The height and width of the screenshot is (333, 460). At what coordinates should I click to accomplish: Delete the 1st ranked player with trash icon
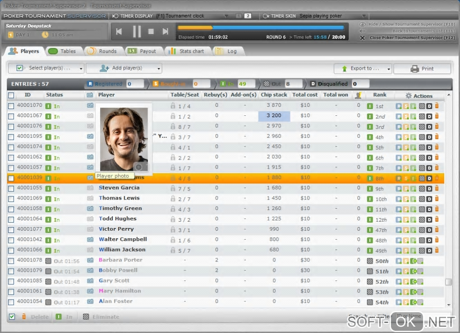[437, 106]
